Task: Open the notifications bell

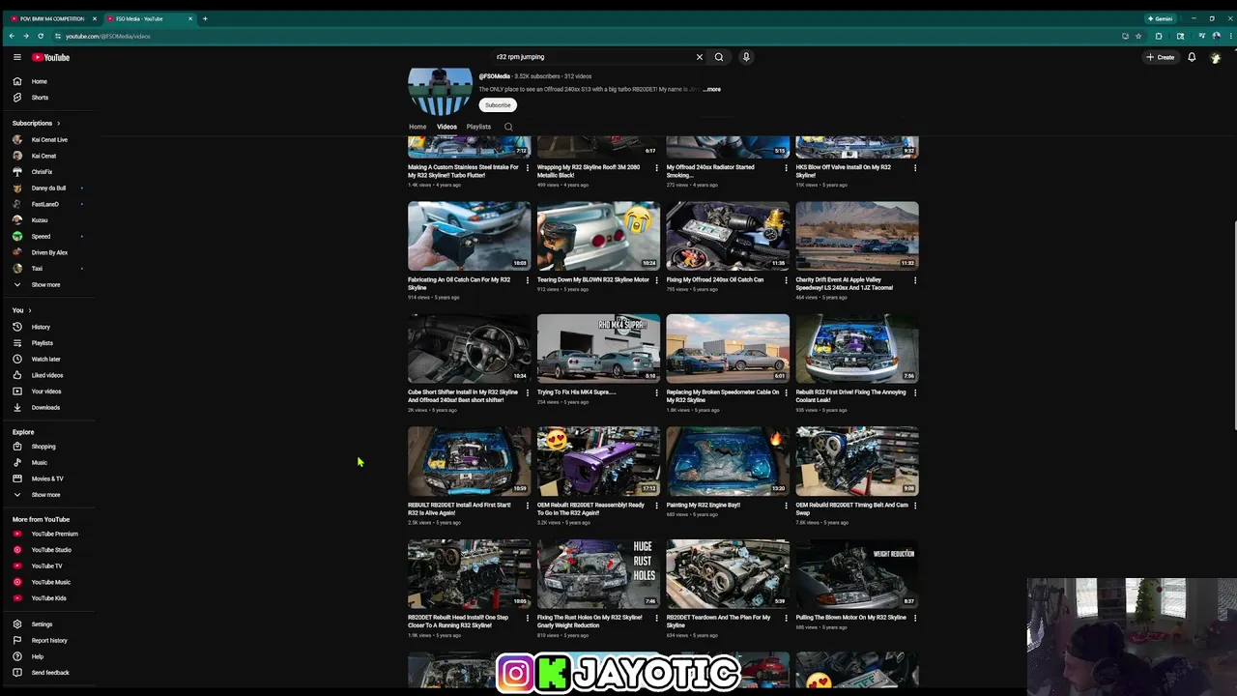Action: [1192, 57]
